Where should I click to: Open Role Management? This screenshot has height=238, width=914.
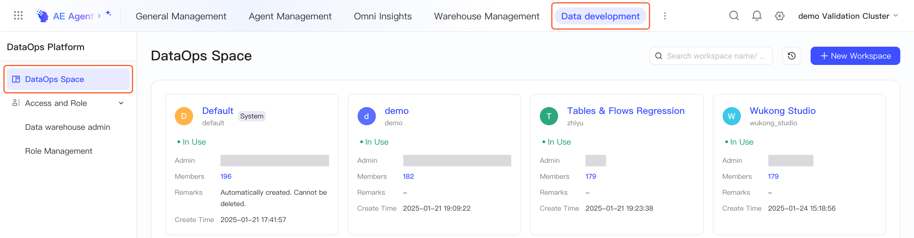click(59, 151)
